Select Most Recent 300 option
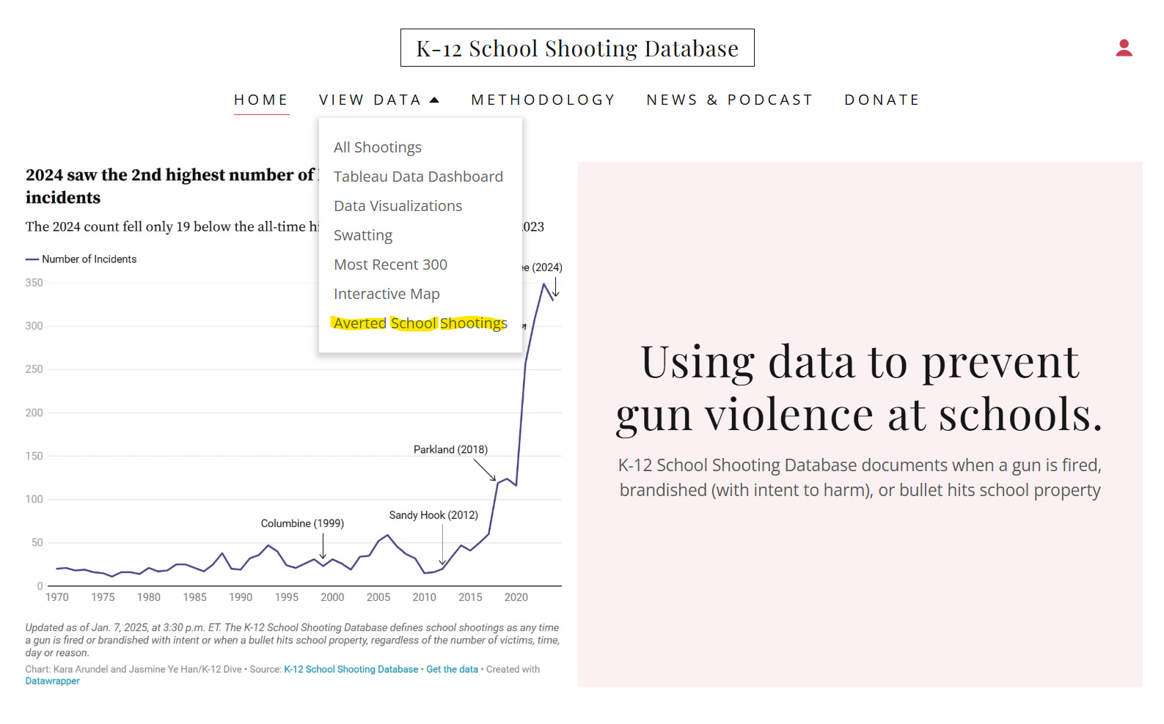Image resolution: width=1164 pixels, height=724 pixels. 390,265
